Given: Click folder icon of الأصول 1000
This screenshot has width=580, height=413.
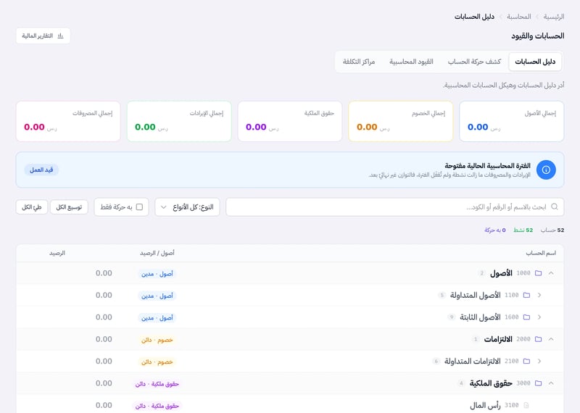Looking at the screenshot, I should coord(539,273).
